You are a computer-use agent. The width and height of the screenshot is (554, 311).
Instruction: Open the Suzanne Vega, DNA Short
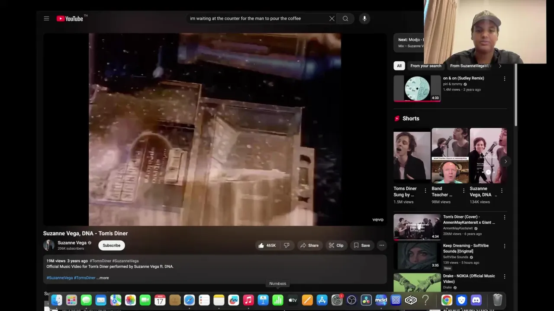(488, 155)
